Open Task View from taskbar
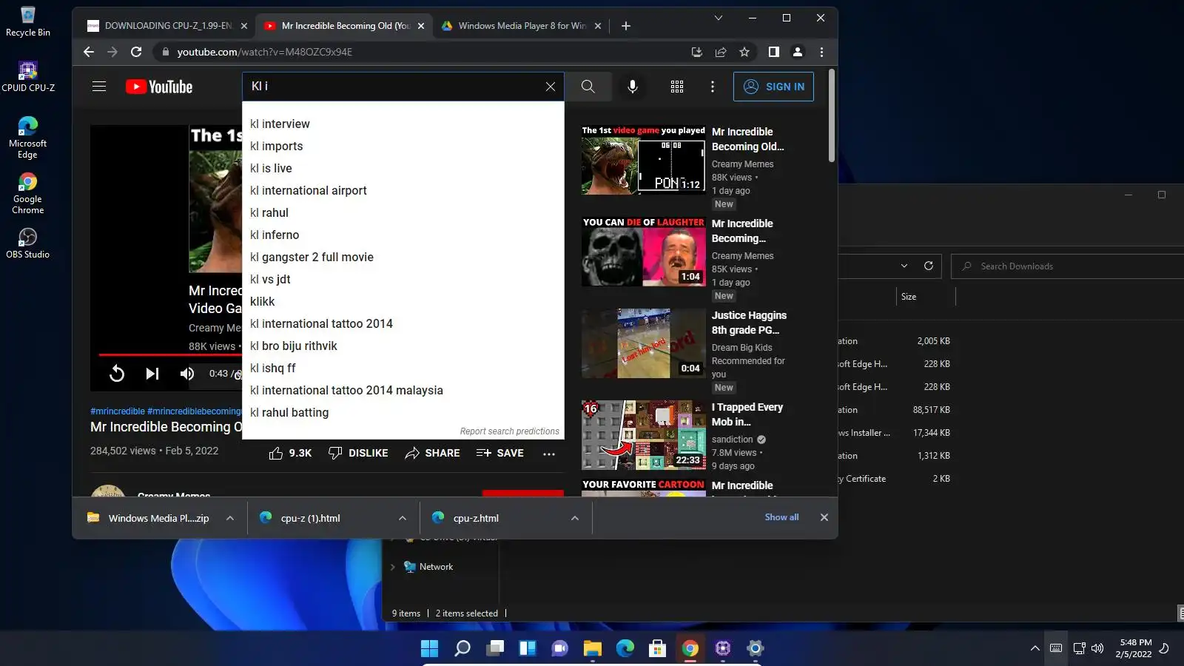 tap(495, 648)
